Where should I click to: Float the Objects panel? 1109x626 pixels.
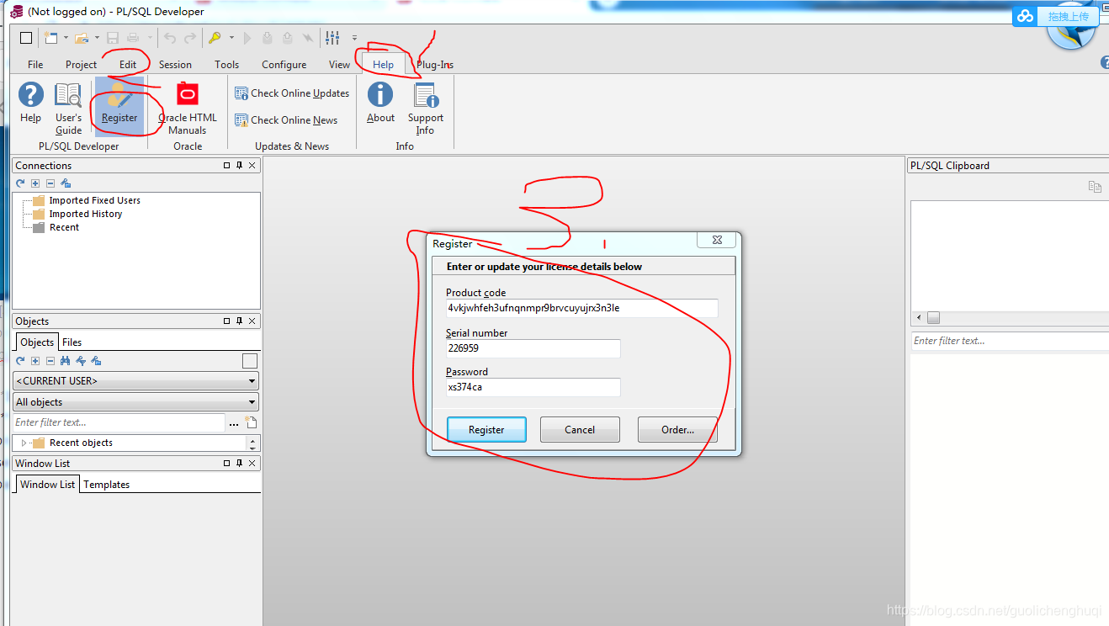coord(226,321)
